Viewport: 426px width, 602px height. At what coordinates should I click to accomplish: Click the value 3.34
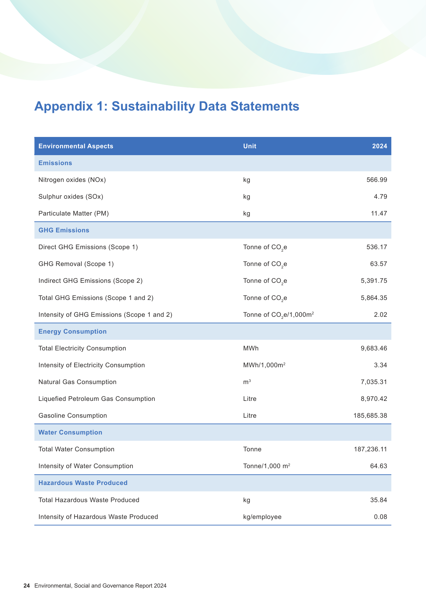tap(381, 365)
